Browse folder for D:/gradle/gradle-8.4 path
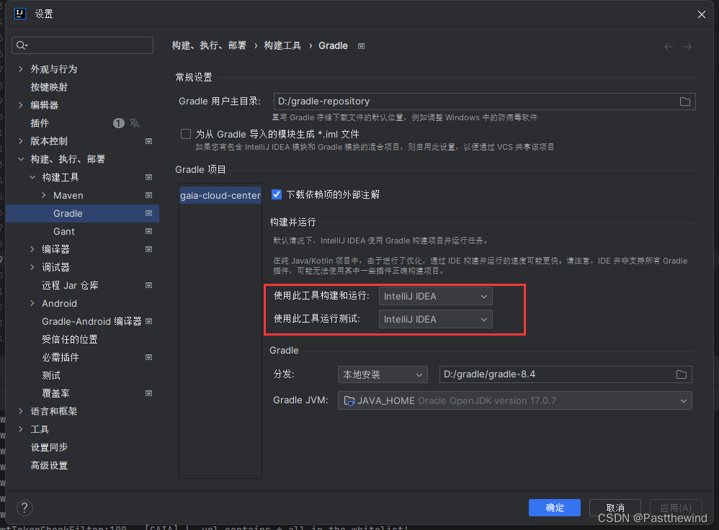Image resolution: width=719 pixels, height=530 pixels. 682,374
